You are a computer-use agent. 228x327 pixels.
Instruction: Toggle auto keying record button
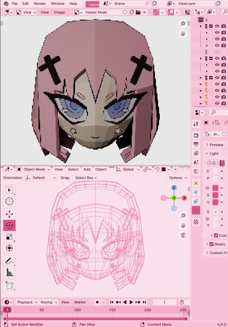(x=97, y=302)
